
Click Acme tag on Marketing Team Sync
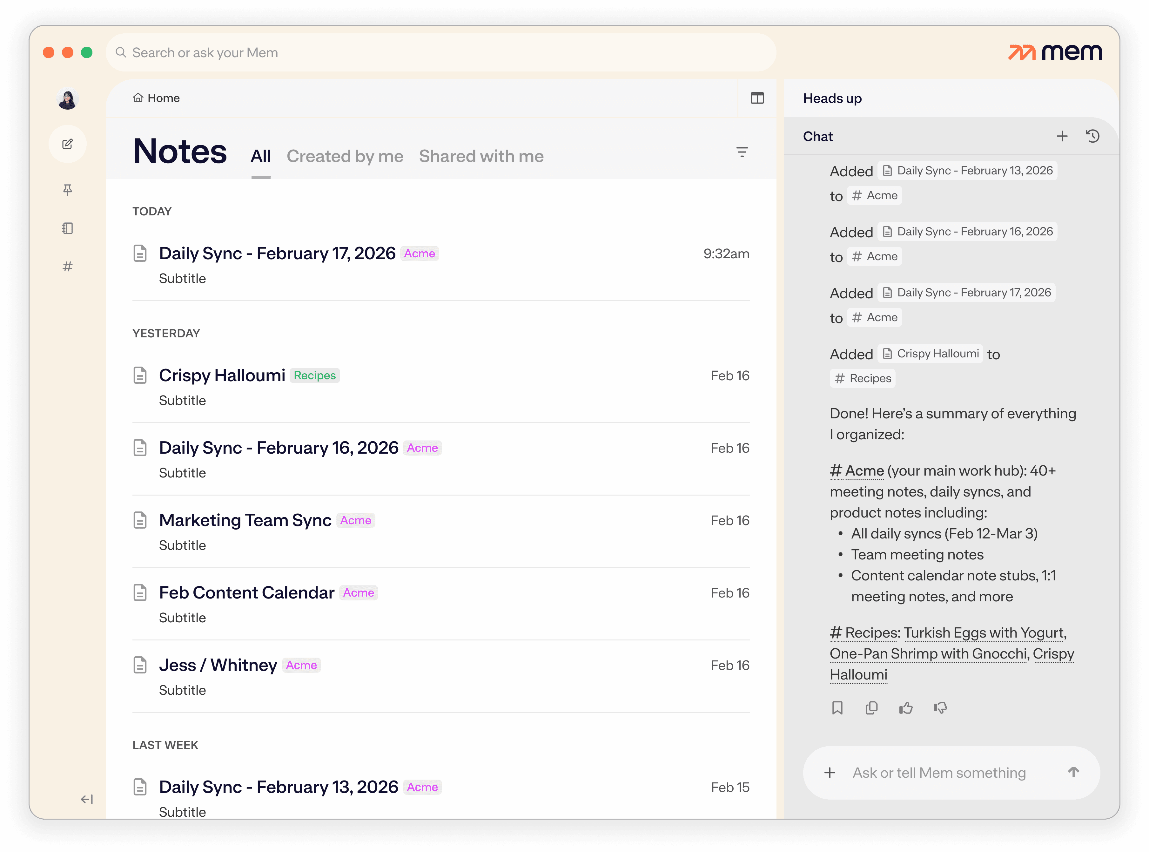[355, 520]
